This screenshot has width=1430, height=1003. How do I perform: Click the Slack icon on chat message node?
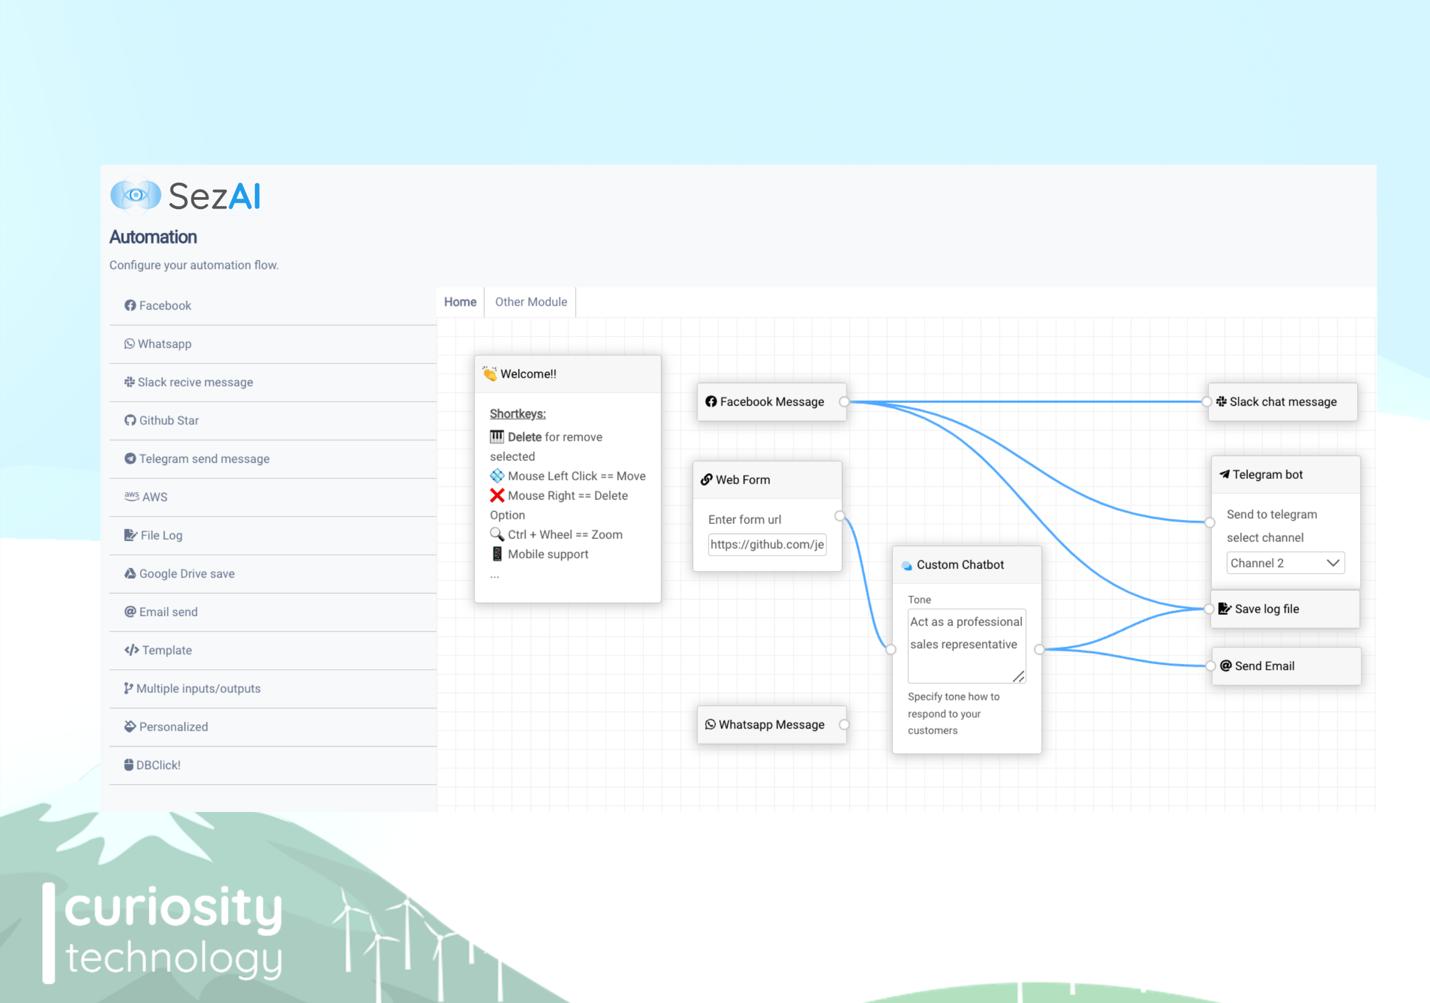[x=1221, y=401]
